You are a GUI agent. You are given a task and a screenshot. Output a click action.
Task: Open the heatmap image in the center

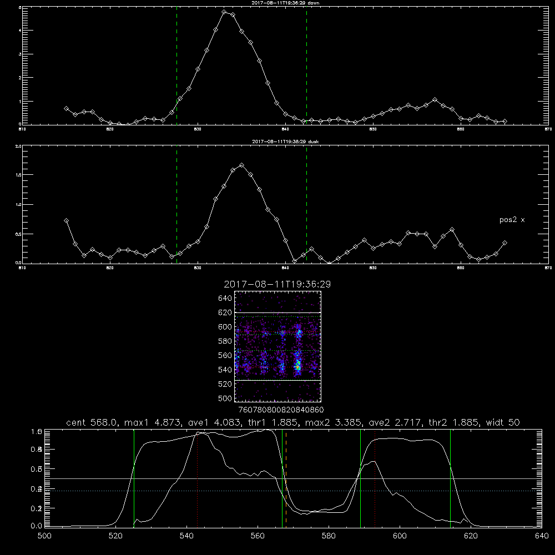[x=277, y=346]
